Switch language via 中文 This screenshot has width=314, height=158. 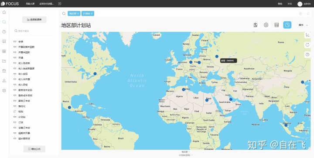click(290, 4)
